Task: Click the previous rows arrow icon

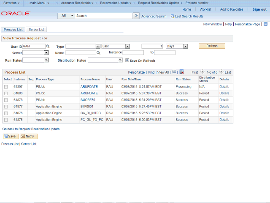Action: point(202,72)
